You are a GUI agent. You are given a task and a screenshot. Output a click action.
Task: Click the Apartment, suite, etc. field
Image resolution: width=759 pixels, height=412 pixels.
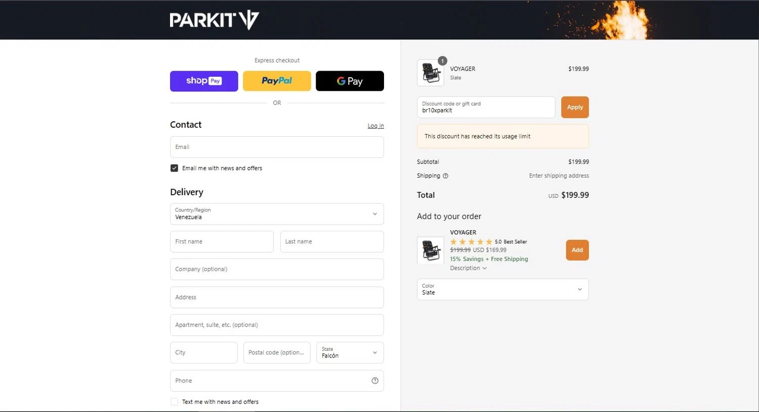click(x=277, y=325)
